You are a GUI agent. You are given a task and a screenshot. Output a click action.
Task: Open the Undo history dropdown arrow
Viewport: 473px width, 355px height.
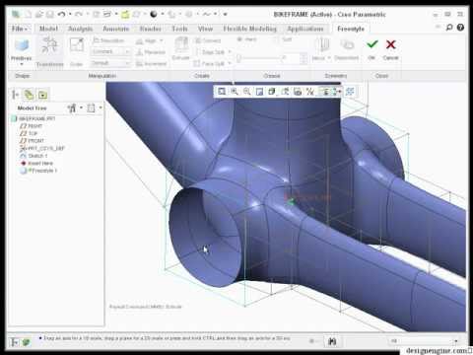[70, 14]
